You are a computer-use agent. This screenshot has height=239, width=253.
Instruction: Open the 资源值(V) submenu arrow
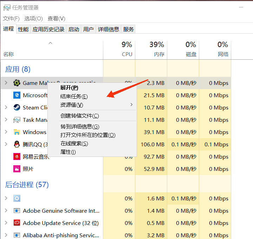131,105
